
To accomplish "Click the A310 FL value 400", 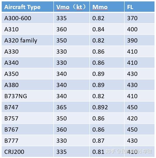I will point(132,30).
